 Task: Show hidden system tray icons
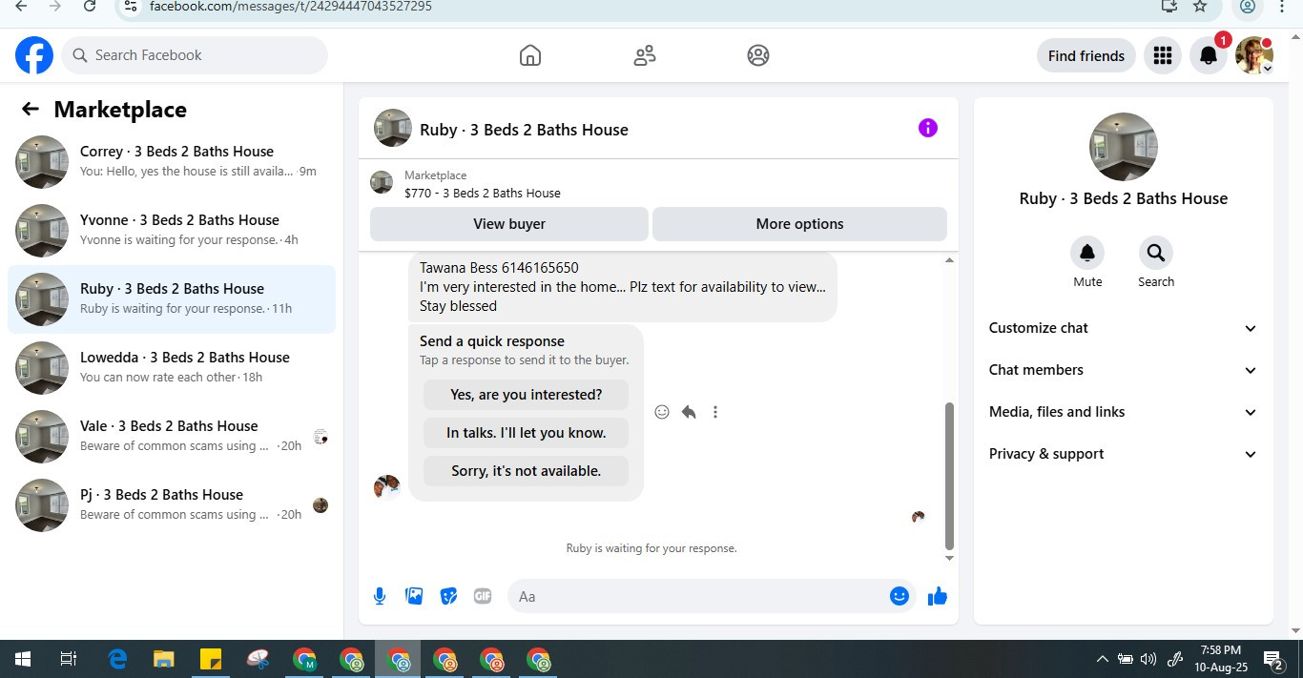pos(1103,659)
